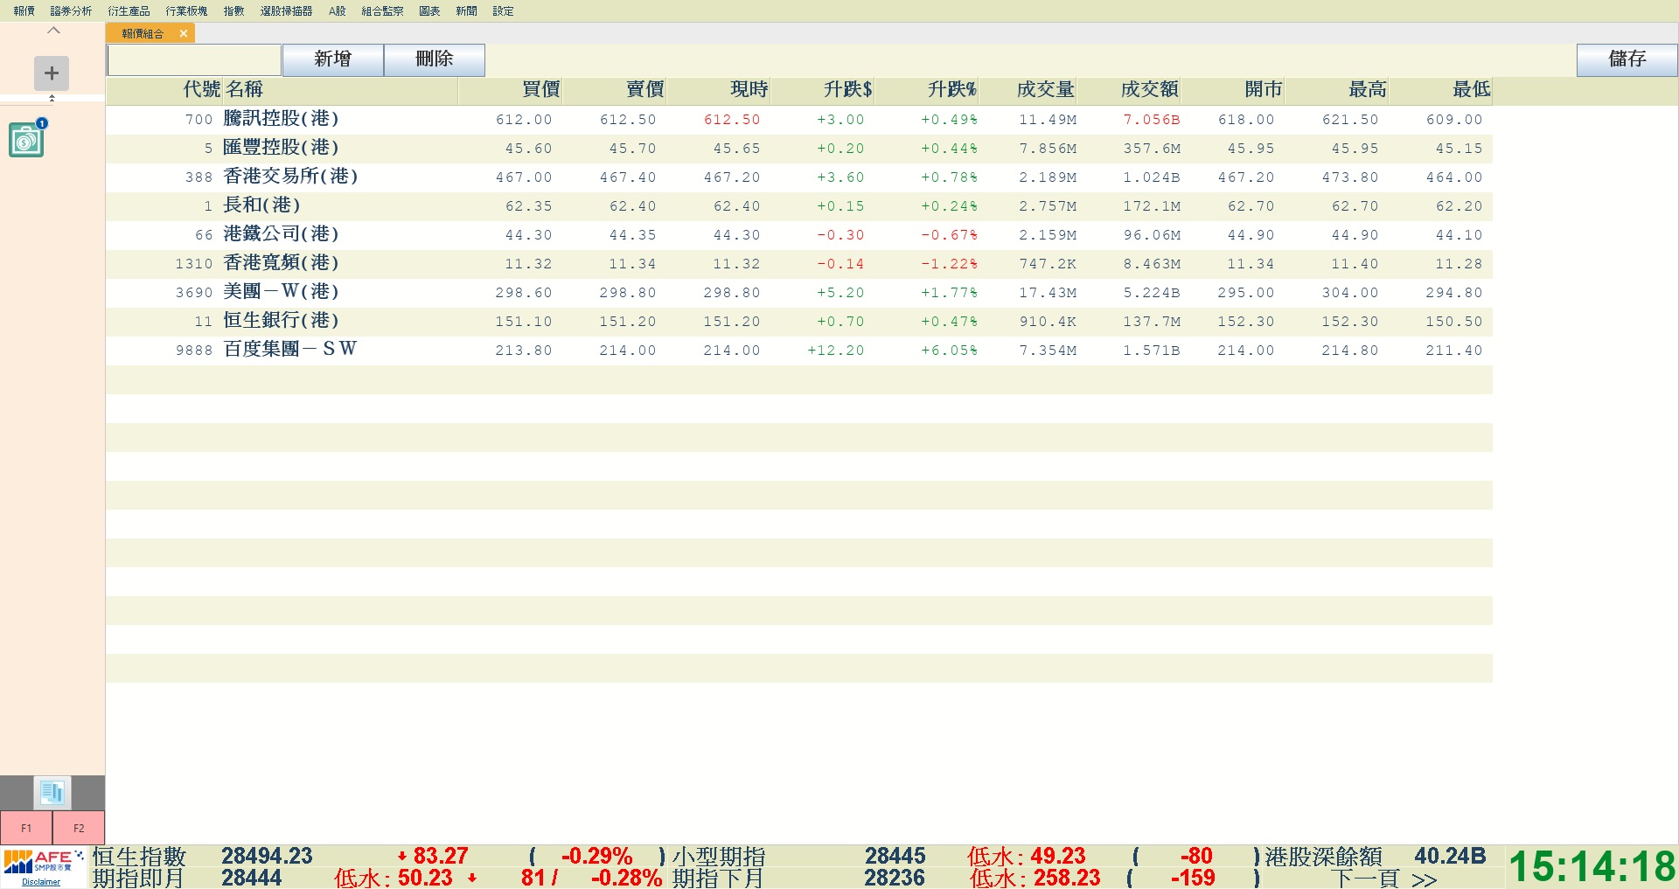1679x889 pixels.
Task: Open the 圖表 menu
Action: (429, 10)
